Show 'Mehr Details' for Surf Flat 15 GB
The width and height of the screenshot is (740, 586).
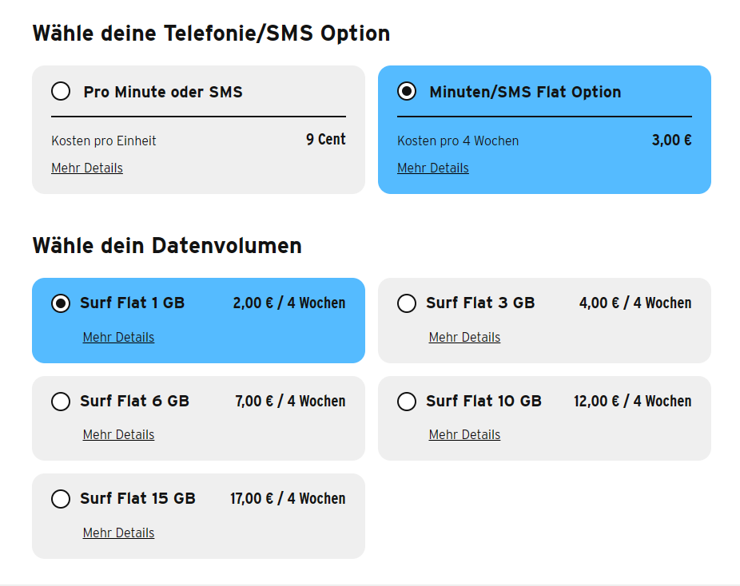(x=118, y=533)
